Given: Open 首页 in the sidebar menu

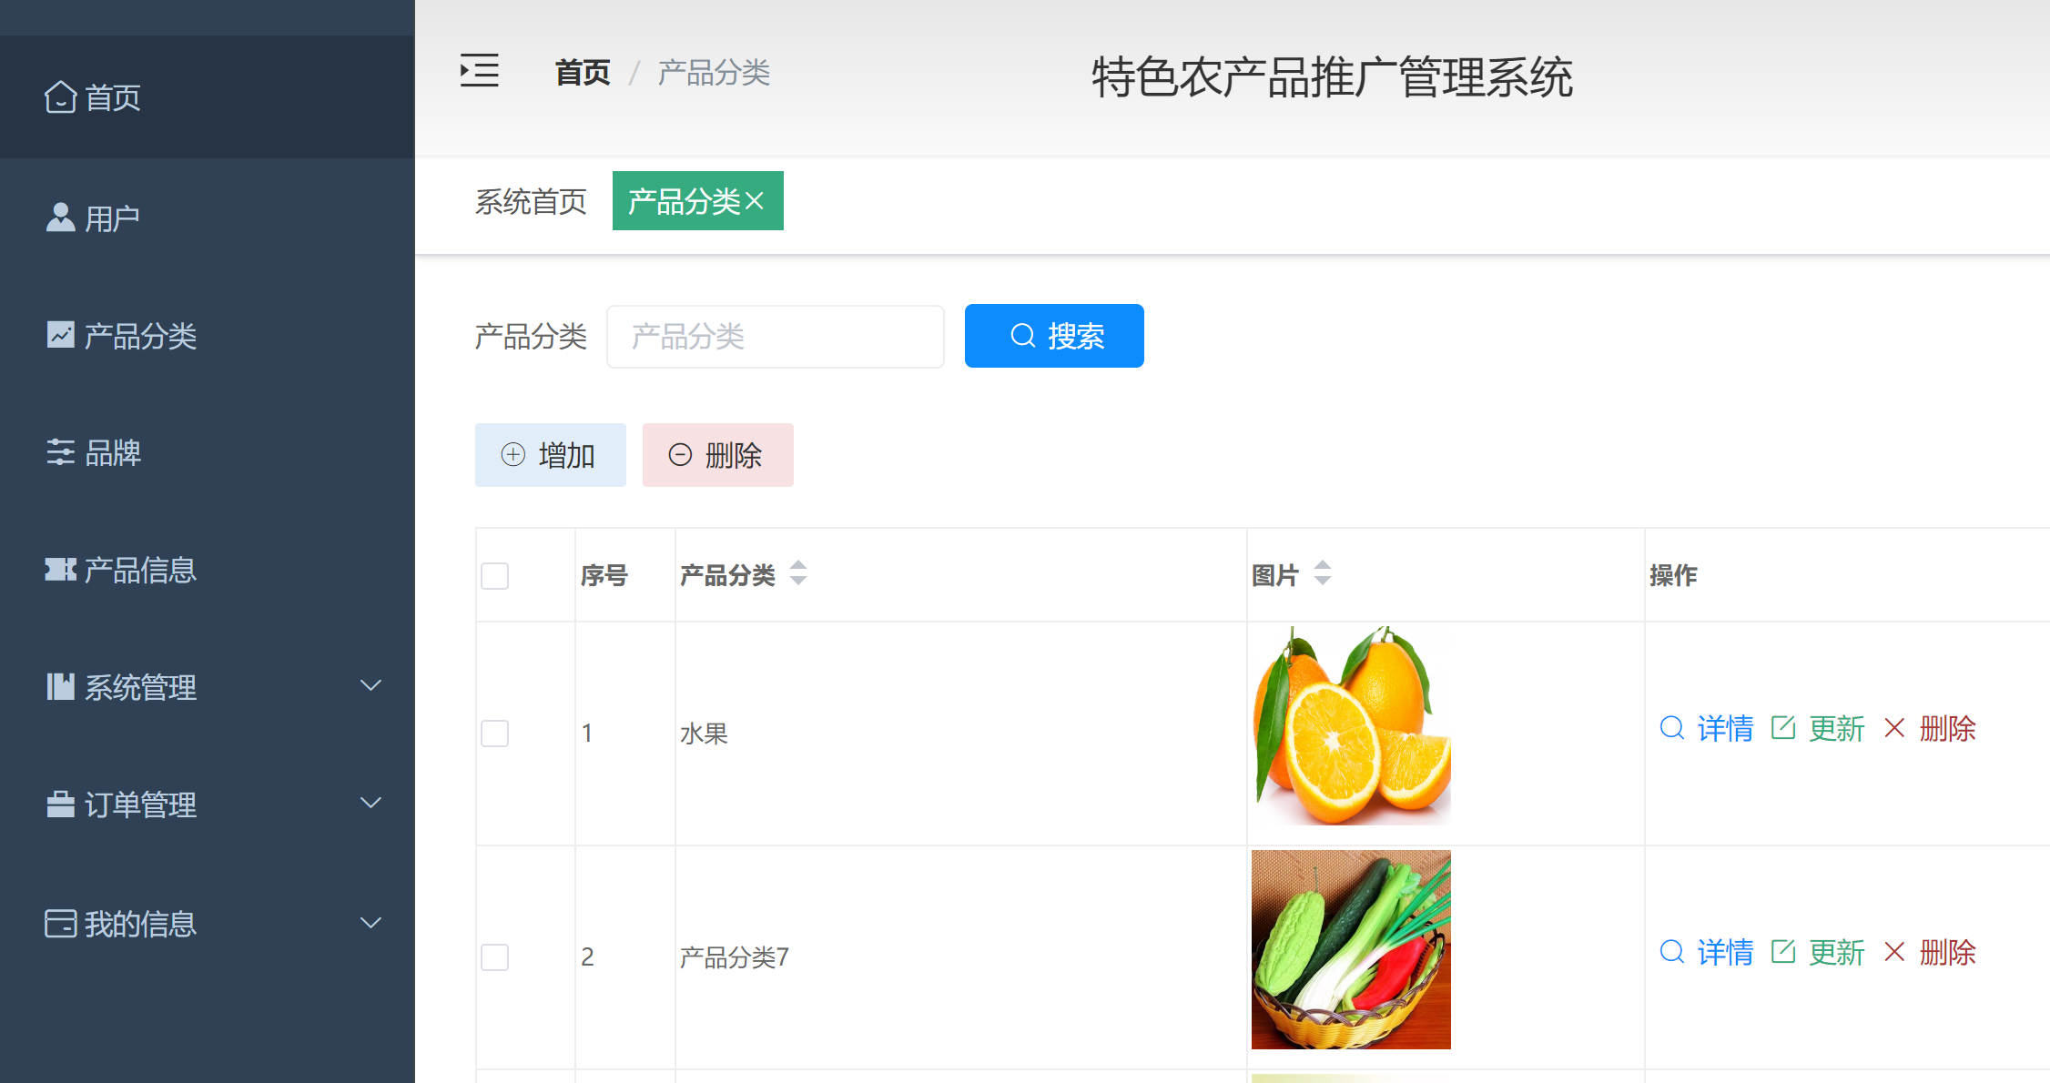Looking at the screenshot, I should pos(208,97).
